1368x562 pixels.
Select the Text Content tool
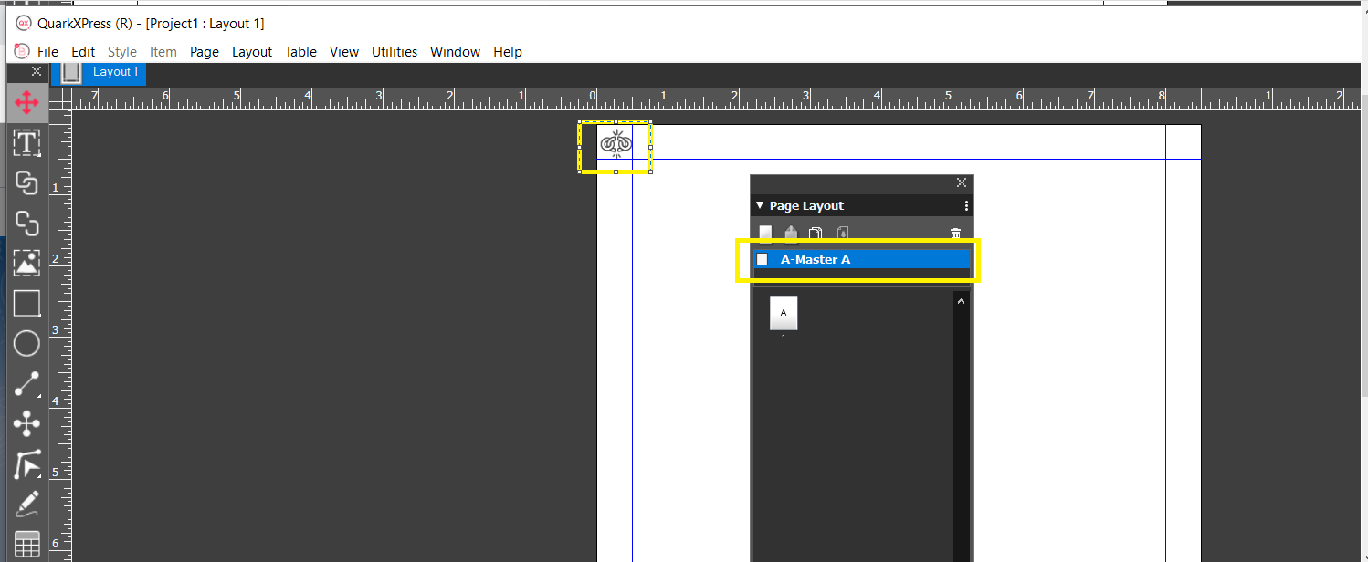click(x=26, y=142)
